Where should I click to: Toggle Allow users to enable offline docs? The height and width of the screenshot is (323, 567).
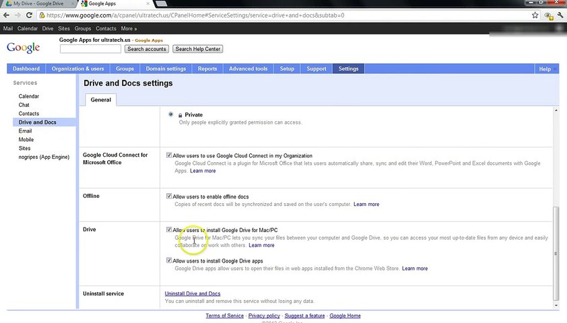pyautogui.click(x=169, y=196)
